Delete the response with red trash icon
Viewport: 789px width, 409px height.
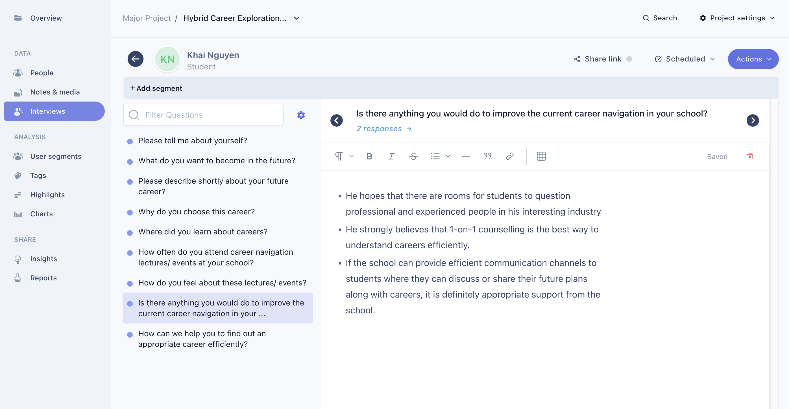[750, 156]
